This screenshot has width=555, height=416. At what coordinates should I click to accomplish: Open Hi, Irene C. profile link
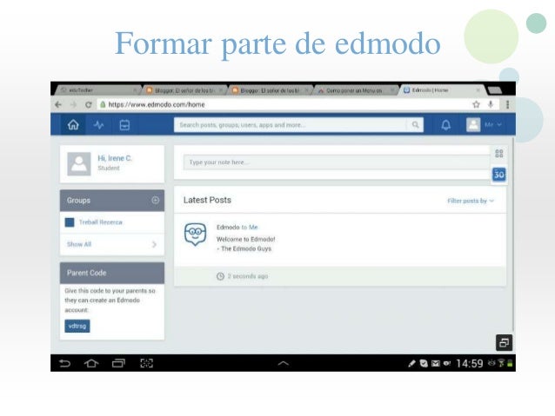pyautogui.click(x=115, y=158)
